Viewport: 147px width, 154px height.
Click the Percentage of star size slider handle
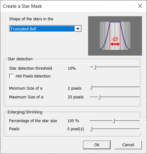(x=114, y=121)
